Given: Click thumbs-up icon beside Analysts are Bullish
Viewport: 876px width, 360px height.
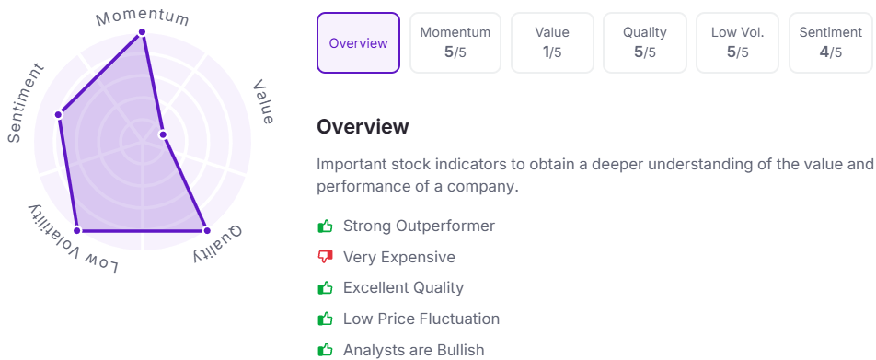Looking at the screenshot, I should 325,351.
